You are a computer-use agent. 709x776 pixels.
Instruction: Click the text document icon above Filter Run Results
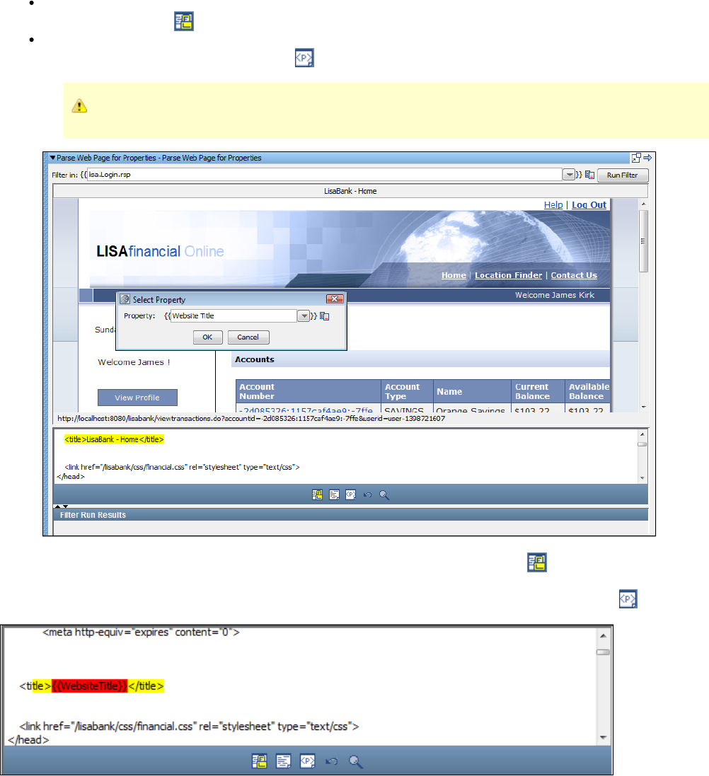tap(334, 495)
